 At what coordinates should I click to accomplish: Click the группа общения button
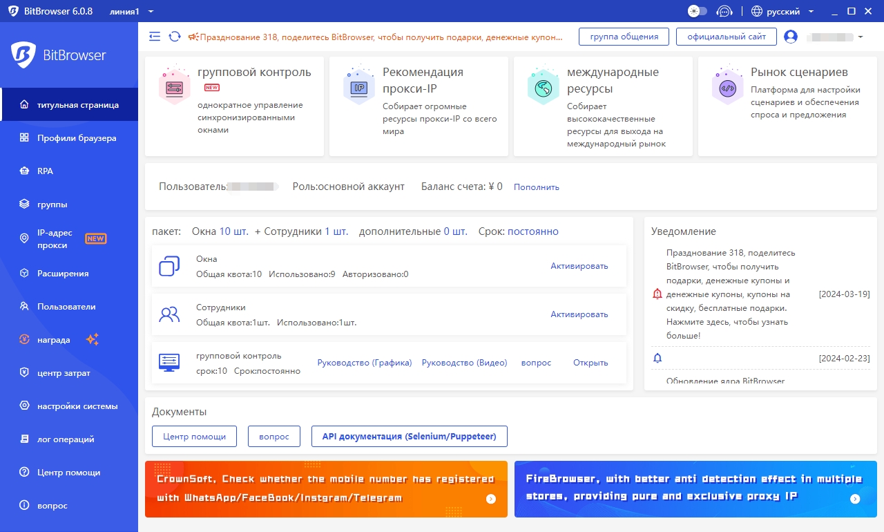[624, 37]
